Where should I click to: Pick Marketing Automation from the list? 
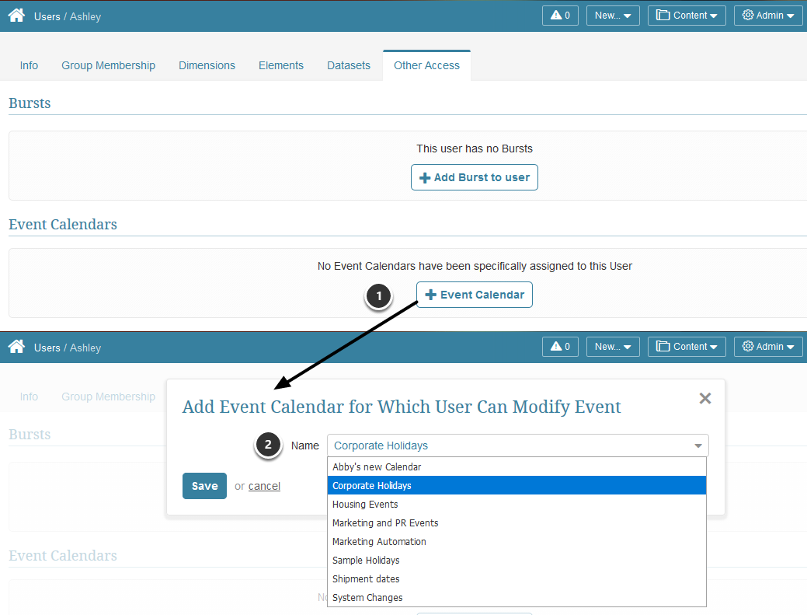379,542
